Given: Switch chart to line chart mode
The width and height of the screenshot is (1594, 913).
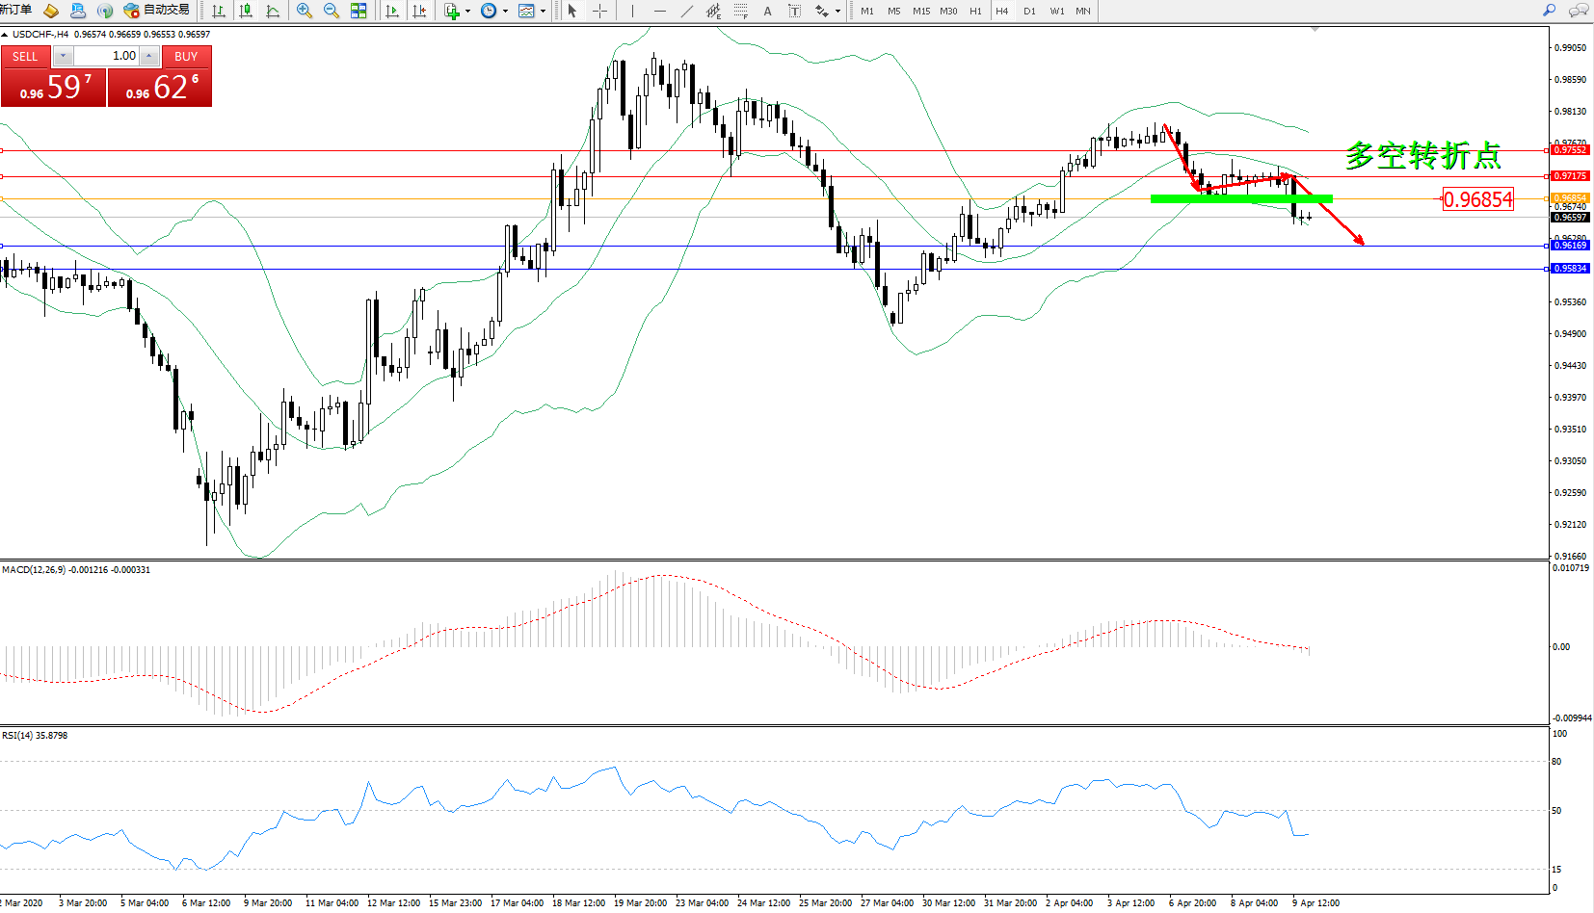Looking at the screenshot, I should click(273, 11).
